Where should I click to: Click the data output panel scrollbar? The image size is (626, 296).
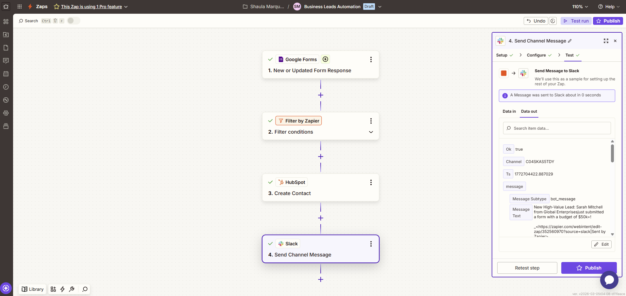pos(612,154)
